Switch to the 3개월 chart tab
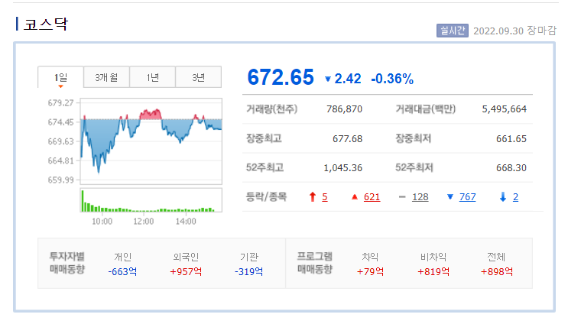This screenshot has height=324, width=568. tap(106, 77)
